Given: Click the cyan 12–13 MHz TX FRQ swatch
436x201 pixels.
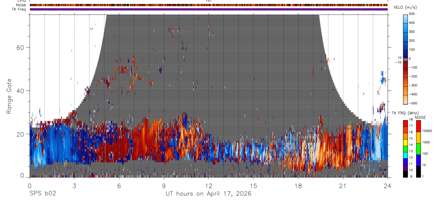Looking at the screenshot, I should 405,155.
